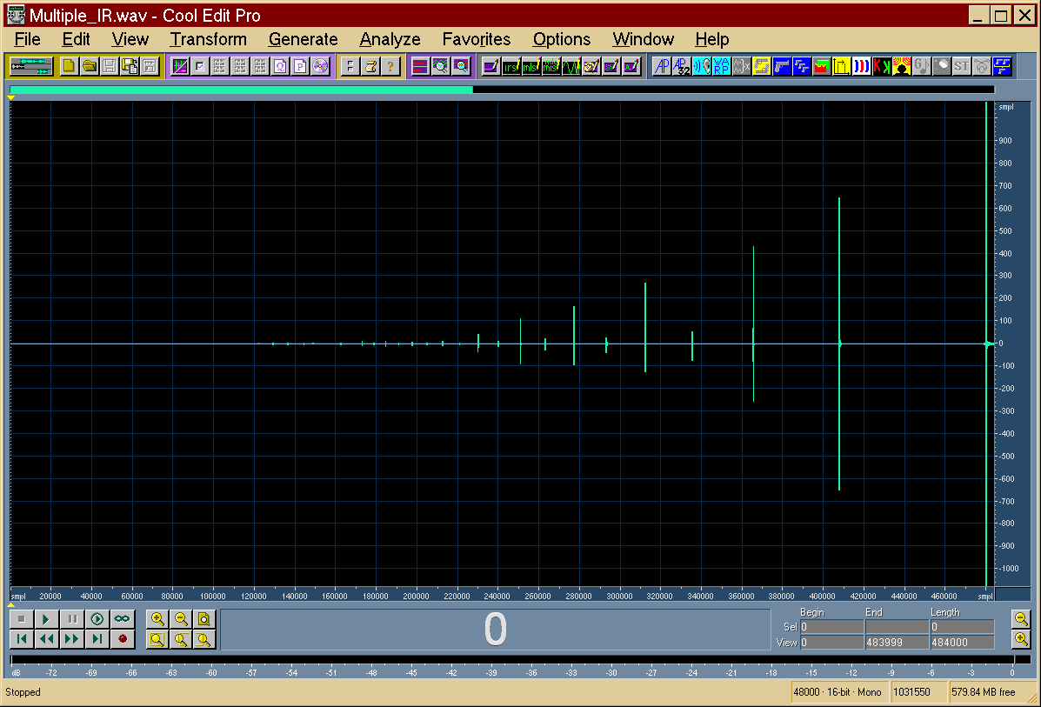
Task: Click the View Length field showing 484000
Action: pos(962,642)
